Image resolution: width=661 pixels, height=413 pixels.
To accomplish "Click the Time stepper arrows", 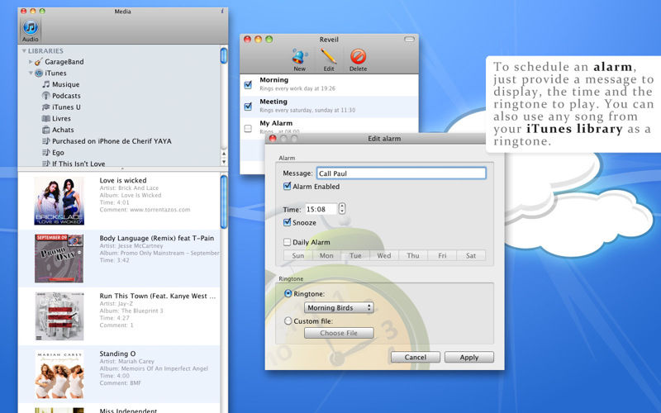I will [x=342, y=209].
